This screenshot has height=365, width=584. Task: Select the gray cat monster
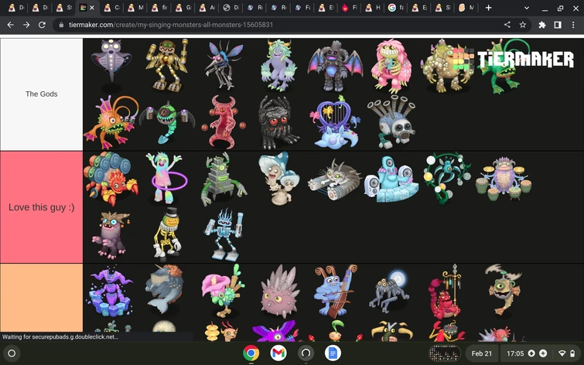[x=334, y=179]
